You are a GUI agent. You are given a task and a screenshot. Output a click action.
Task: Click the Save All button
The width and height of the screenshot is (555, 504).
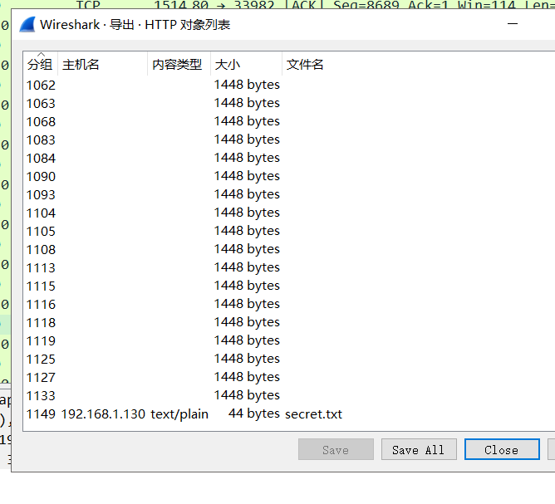(419, 449)
